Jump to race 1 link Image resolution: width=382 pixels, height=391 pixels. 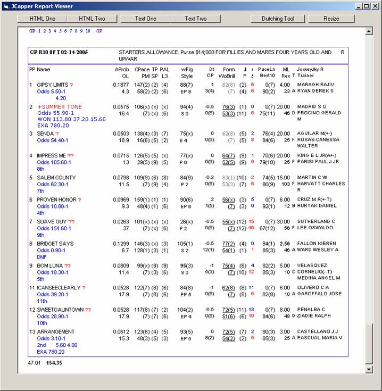pos(39,31)
